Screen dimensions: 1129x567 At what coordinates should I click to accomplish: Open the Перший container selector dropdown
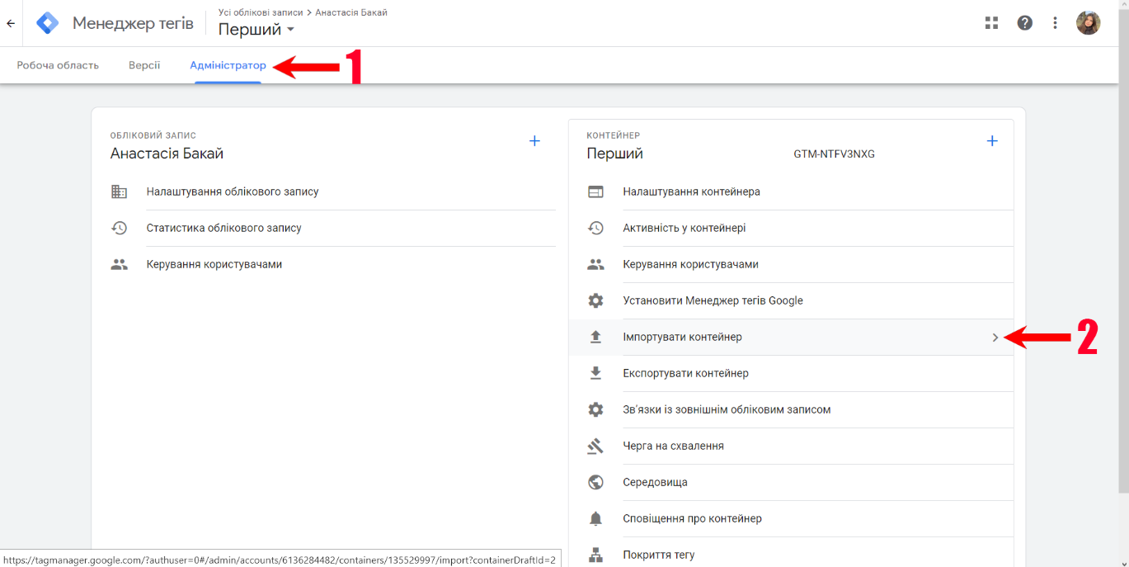click(256, 30)
